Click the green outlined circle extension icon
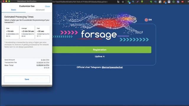This screenshot has width=189, height=106. click(173, 2)
